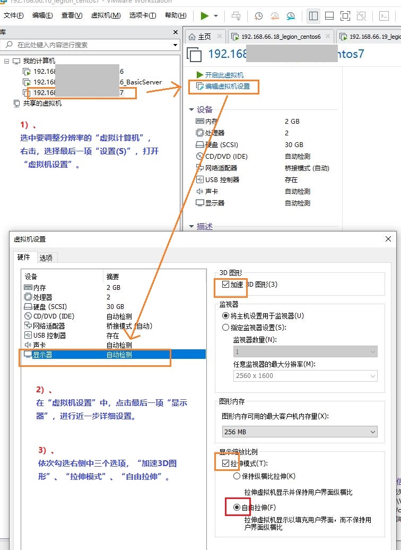Image resolution: width=401 pixels, height=550 pixels.
Task: Switch to the 主页 tab
Action: coord(205,37)
